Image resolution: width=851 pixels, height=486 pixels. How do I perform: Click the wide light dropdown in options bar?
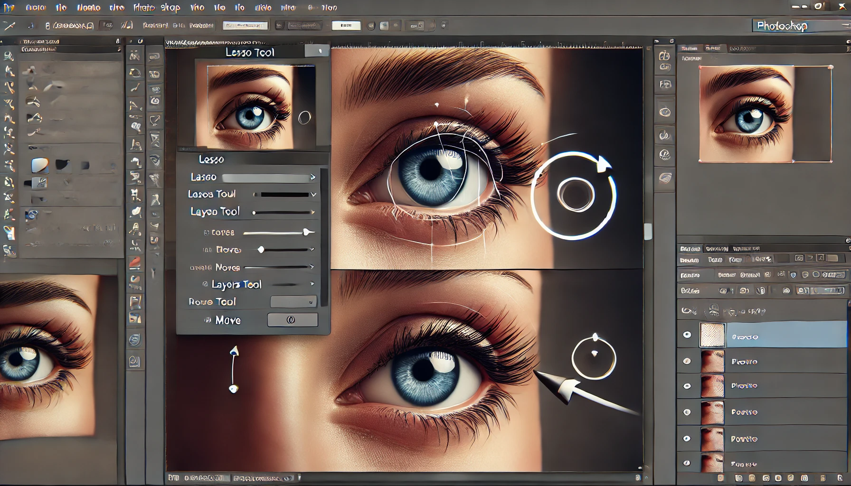[246, 26]
